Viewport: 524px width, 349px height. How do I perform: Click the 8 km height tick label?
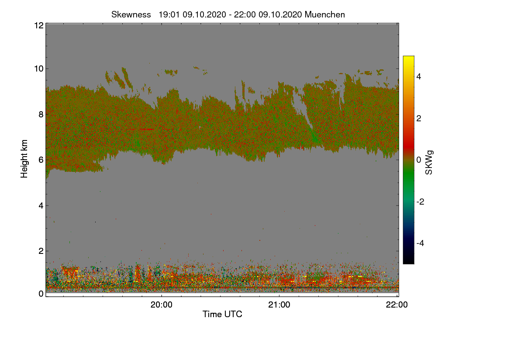pyautogui.click(x=41, y=114)
